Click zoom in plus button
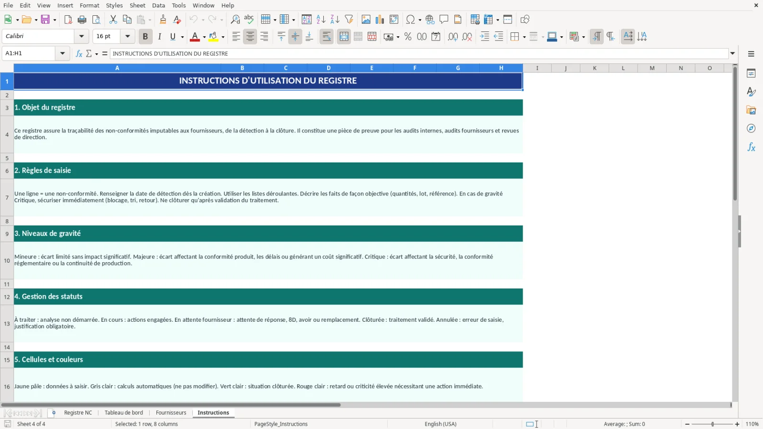Viewport: 763px width, 429px height. coord(737,424)
